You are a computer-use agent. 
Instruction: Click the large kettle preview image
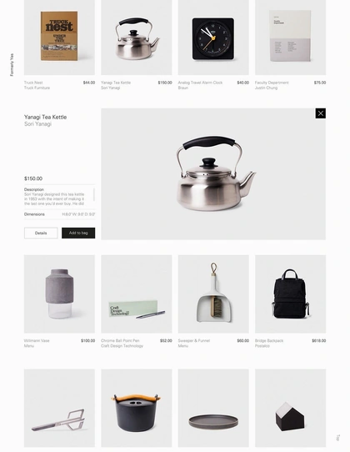(x=213, y=174)
